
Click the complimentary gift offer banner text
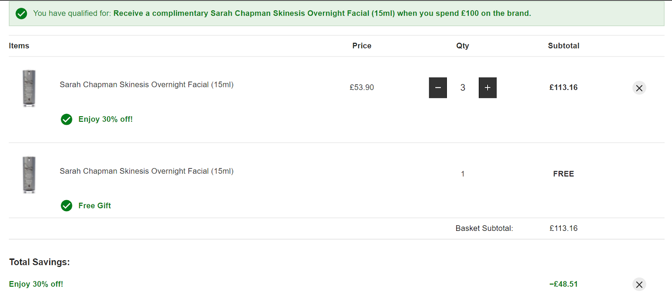[x=322, y=13]
